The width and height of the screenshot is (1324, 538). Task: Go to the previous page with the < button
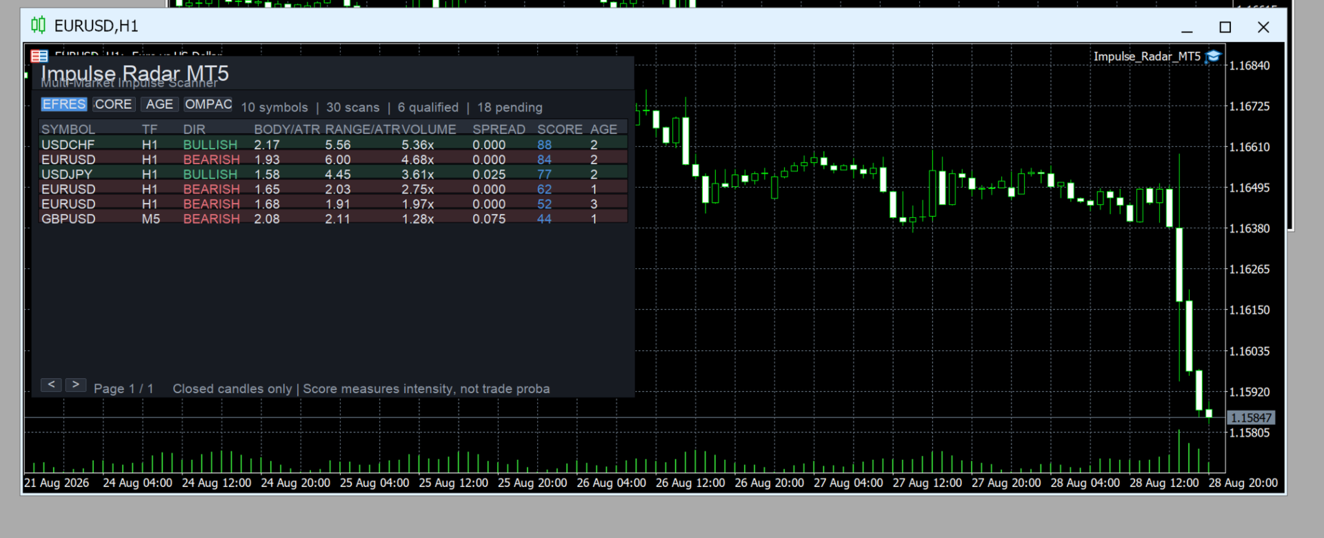(x=51, y=385)
